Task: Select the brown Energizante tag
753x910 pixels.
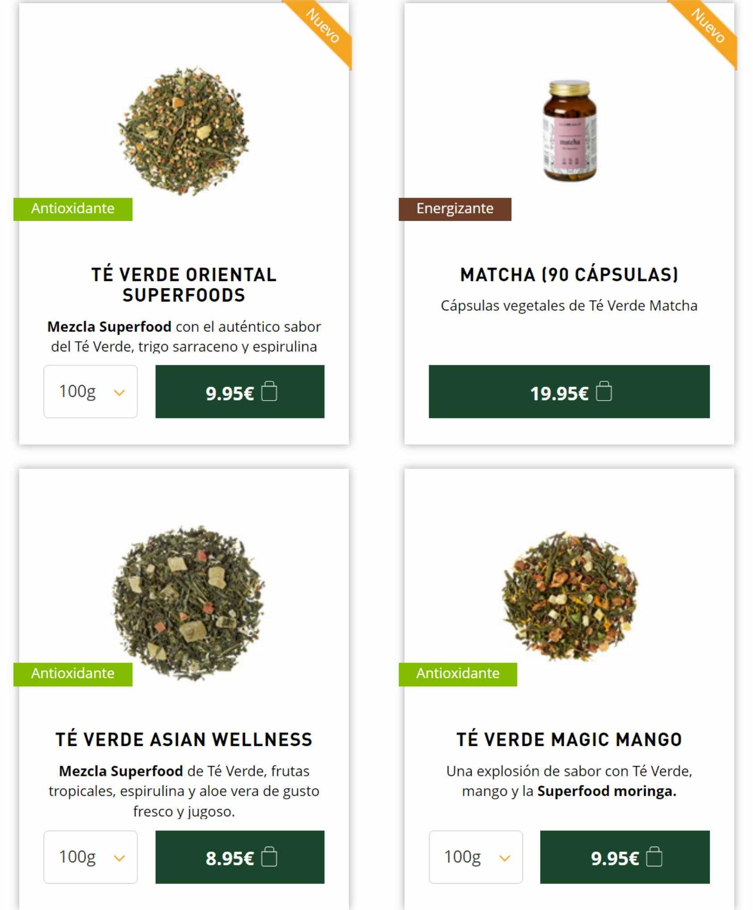Action: [x=455, y=209]
